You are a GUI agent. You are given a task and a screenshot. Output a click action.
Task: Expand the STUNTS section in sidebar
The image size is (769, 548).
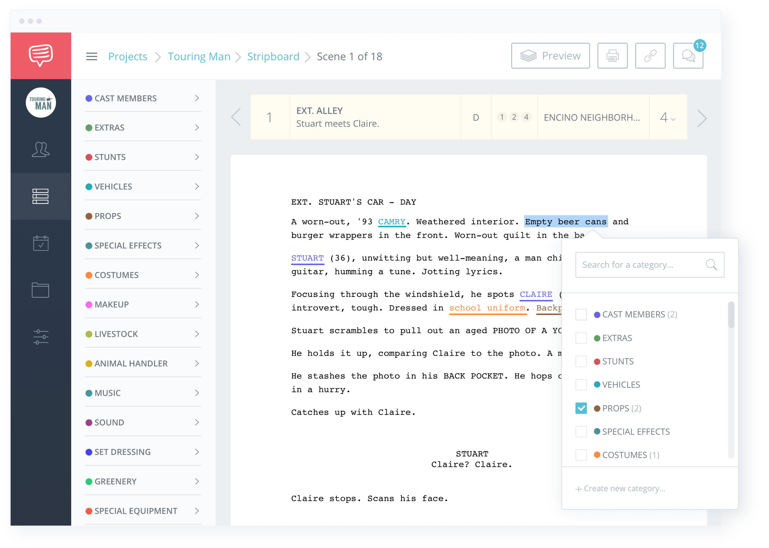click(x=199, y=157)
